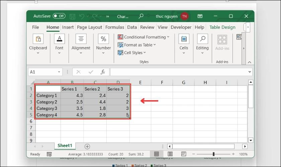This screenshot has width=281, height=167.
Task: Click vertical scrollbar up arrow
Action: click(251, 82)
